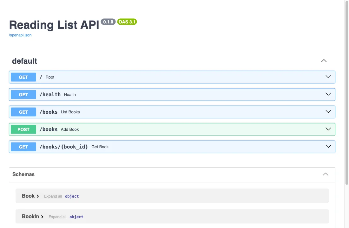Click the object type label of Book
Viewport: 349px width, 228px height.
click(x=72, y=196)
